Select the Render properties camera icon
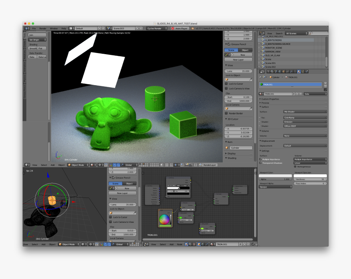Screen dimensions: 351x279 pos(268,72)
